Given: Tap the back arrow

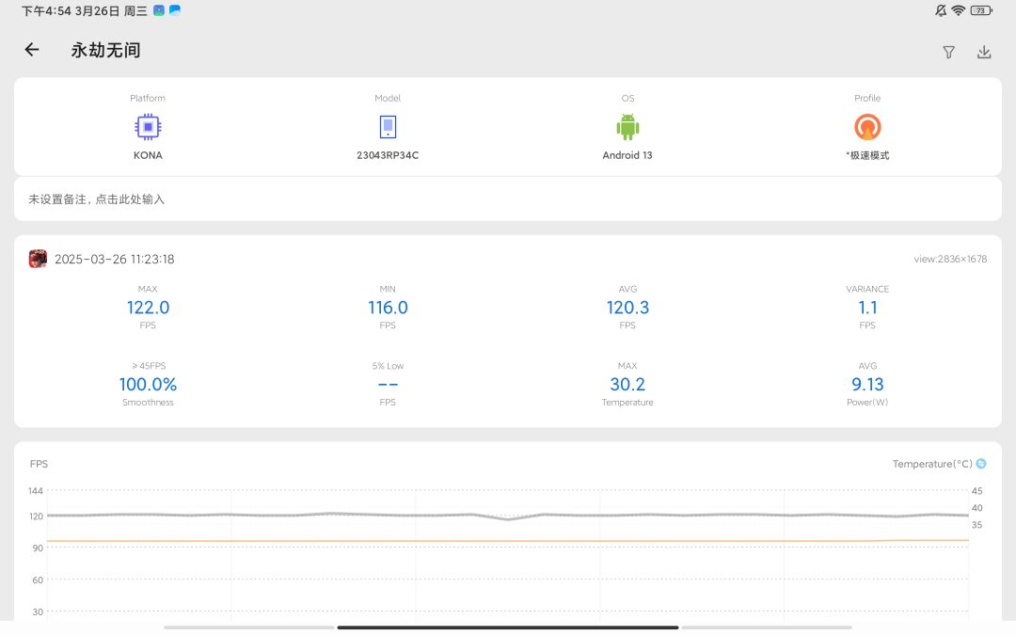Looking at the screenshot, I should 32,50.
